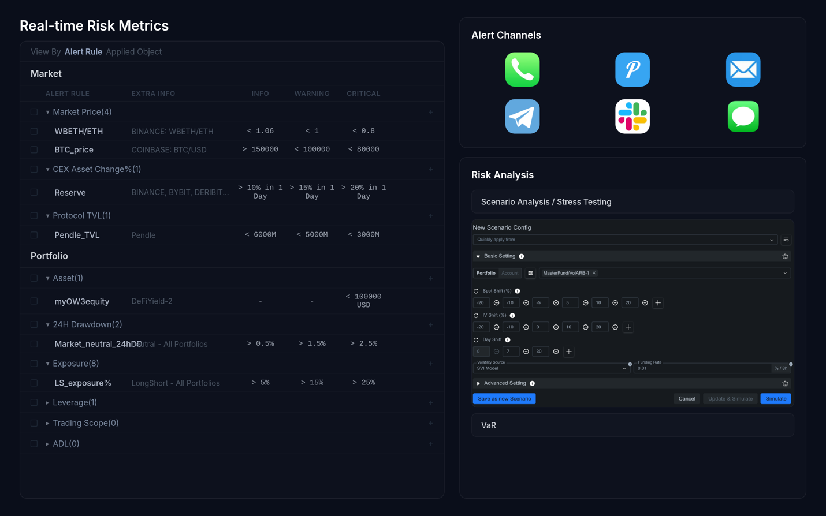Click the list icon beside Quickly apply from

tap(786, 240)
